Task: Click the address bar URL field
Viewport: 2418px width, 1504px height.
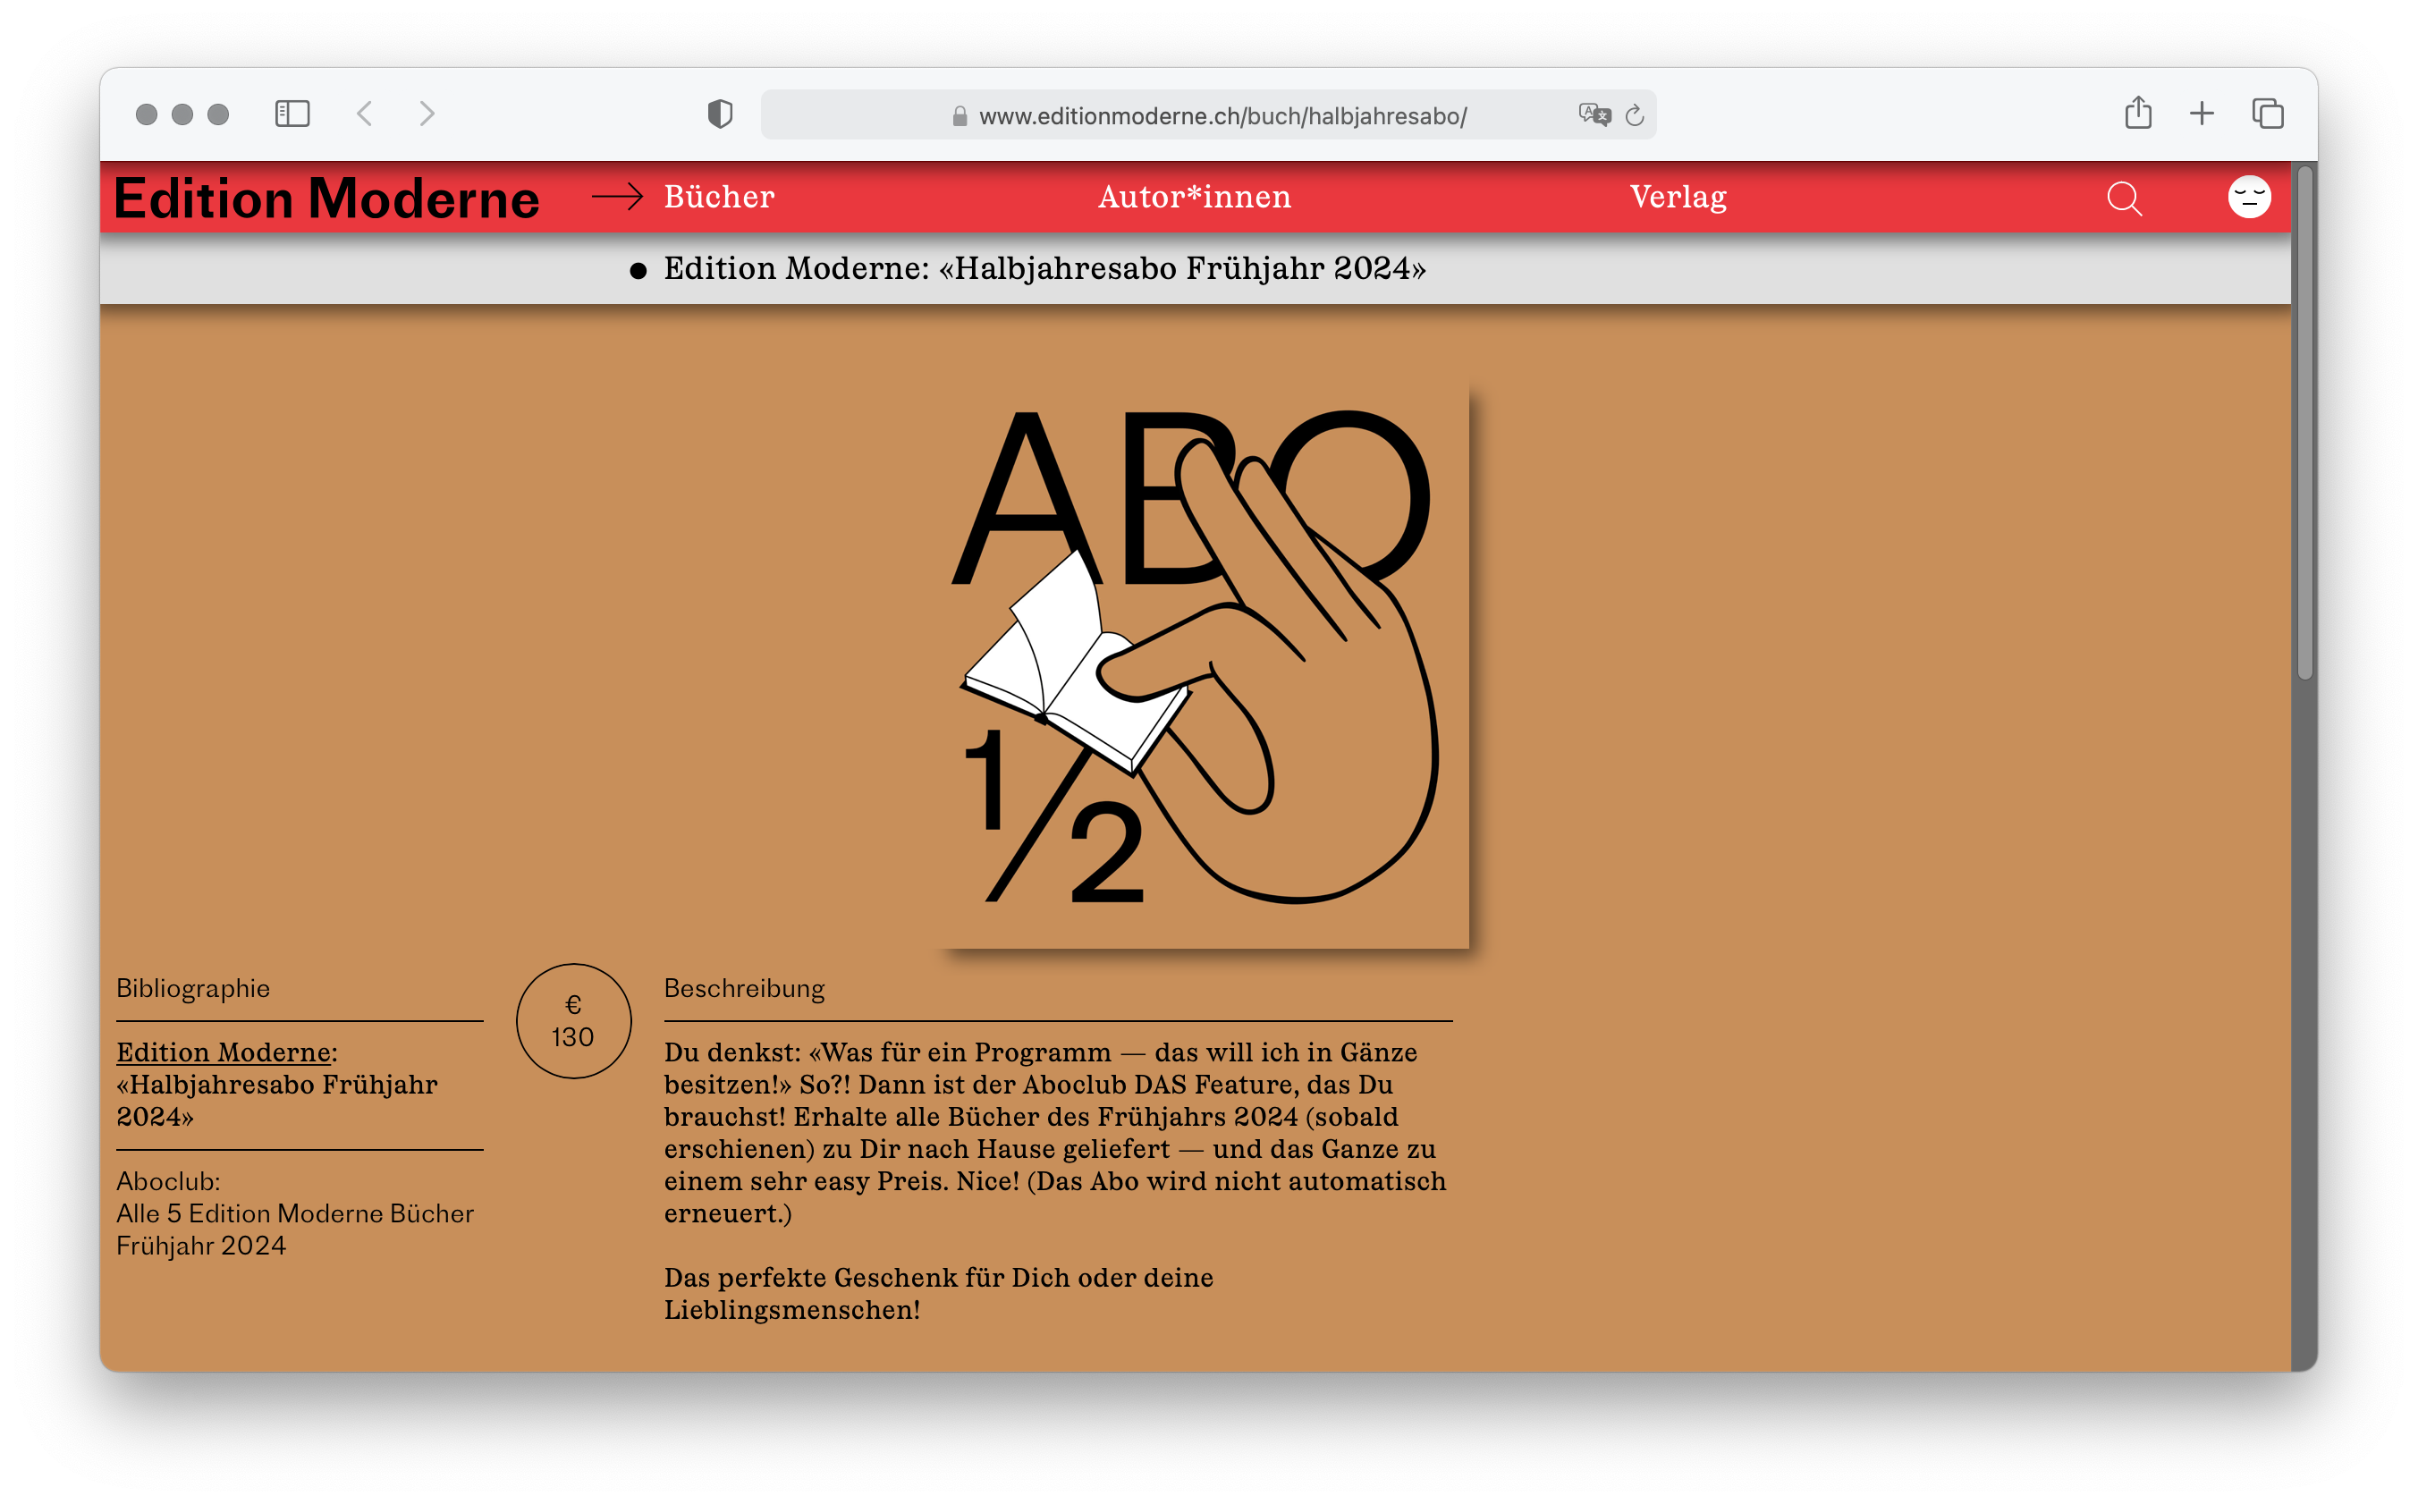Action: [1222, 115]
